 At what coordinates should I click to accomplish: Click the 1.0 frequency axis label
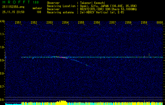tap(2, 48)
